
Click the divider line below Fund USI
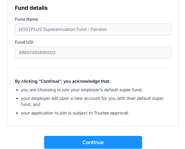93,68
